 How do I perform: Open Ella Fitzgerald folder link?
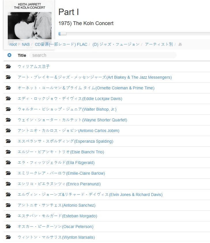pyautogui.click(x=56, y=163)
